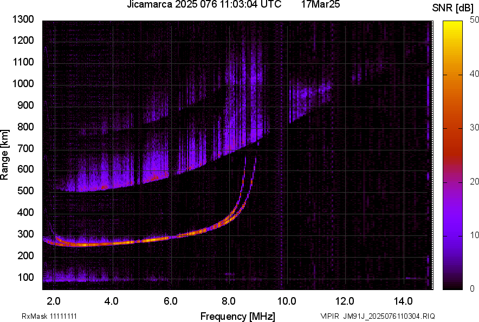Click the 700 range tick label
The height and width of the screenshot is (322, 479).
point(25,148)
